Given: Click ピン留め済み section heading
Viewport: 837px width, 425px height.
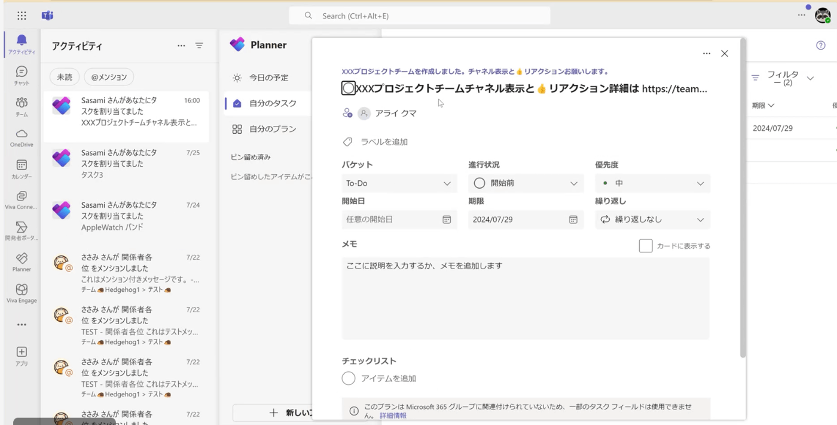Looking at the screenshot, I should [x=251, y=157].
